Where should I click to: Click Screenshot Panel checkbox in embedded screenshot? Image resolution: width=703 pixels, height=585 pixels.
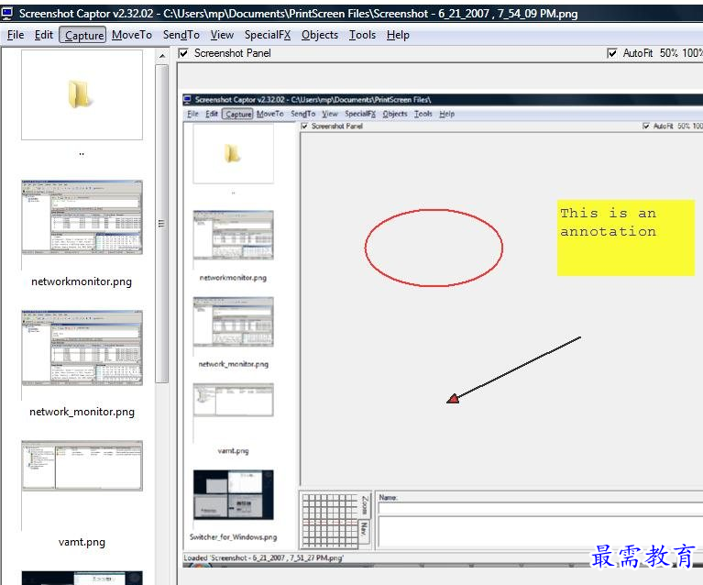tap(304, 126)
